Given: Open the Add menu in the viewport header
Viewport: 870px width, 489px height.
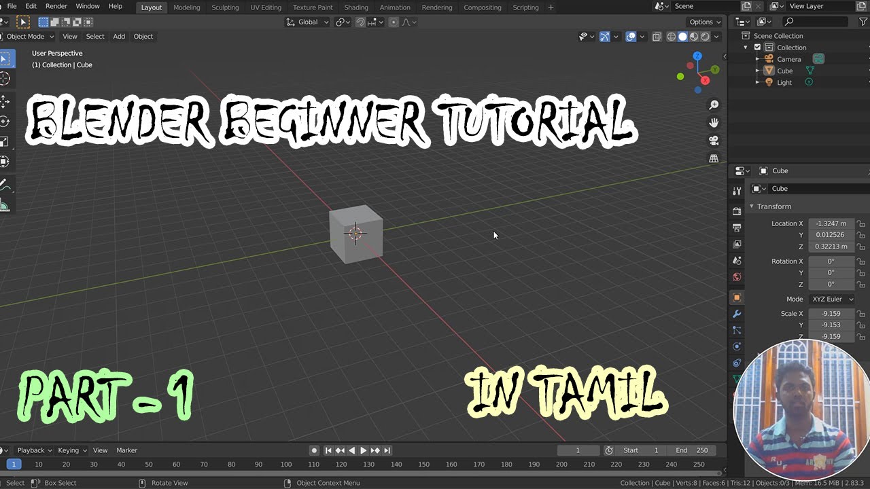Looking at the screenshot, I should point(119,37).
